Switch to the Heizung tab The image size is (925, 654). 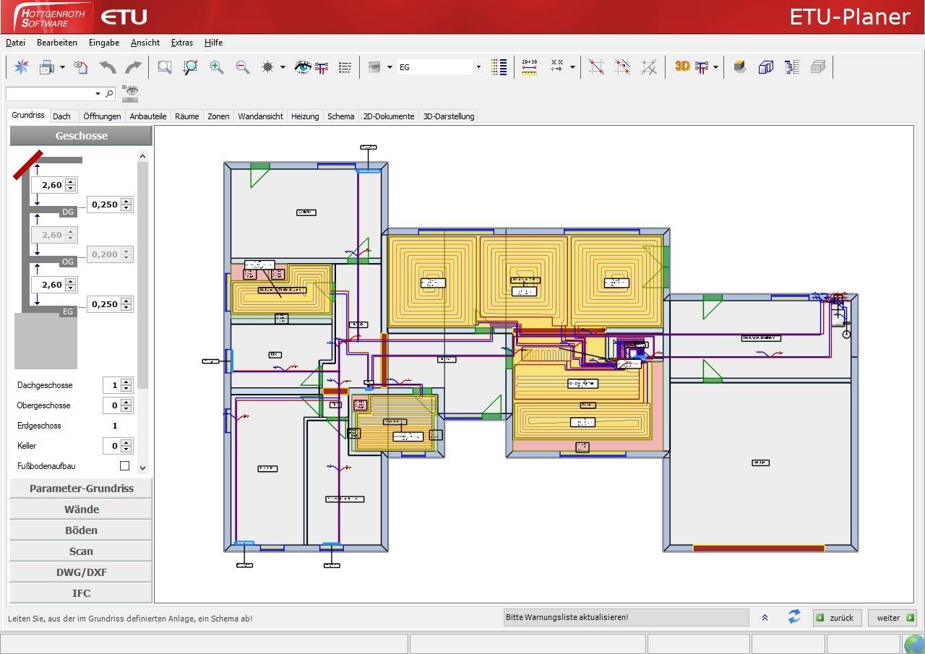tap(304, 116)
